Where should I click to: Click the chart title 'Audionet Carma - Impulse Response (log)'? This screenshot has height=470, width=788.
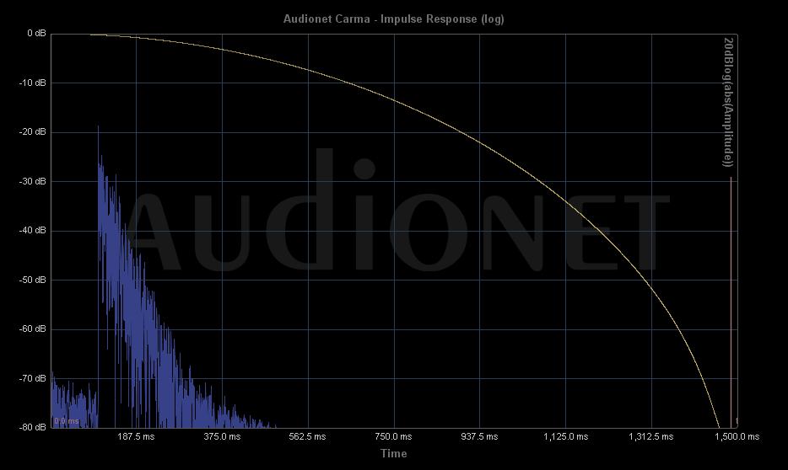tap(393, 19)
